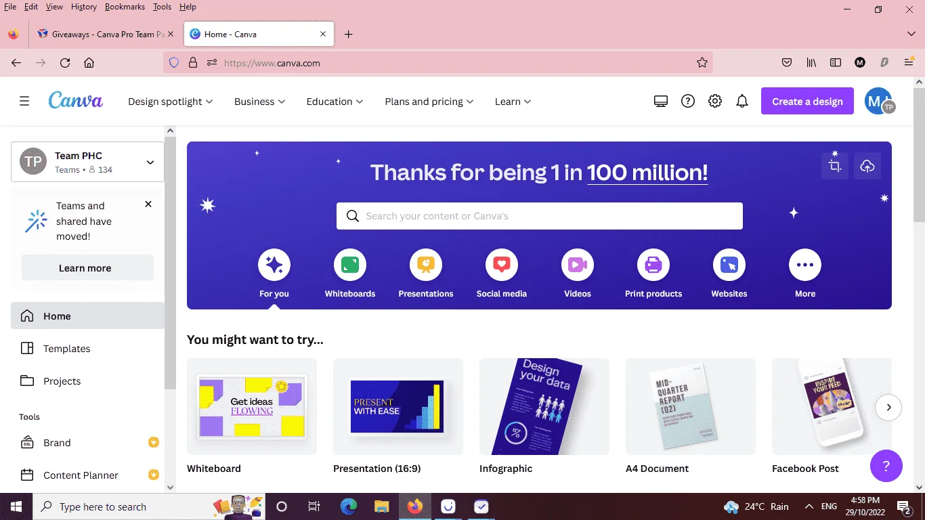Expand the Plans and pricing dropdown

pyautogui.click(x=429, y=102)
